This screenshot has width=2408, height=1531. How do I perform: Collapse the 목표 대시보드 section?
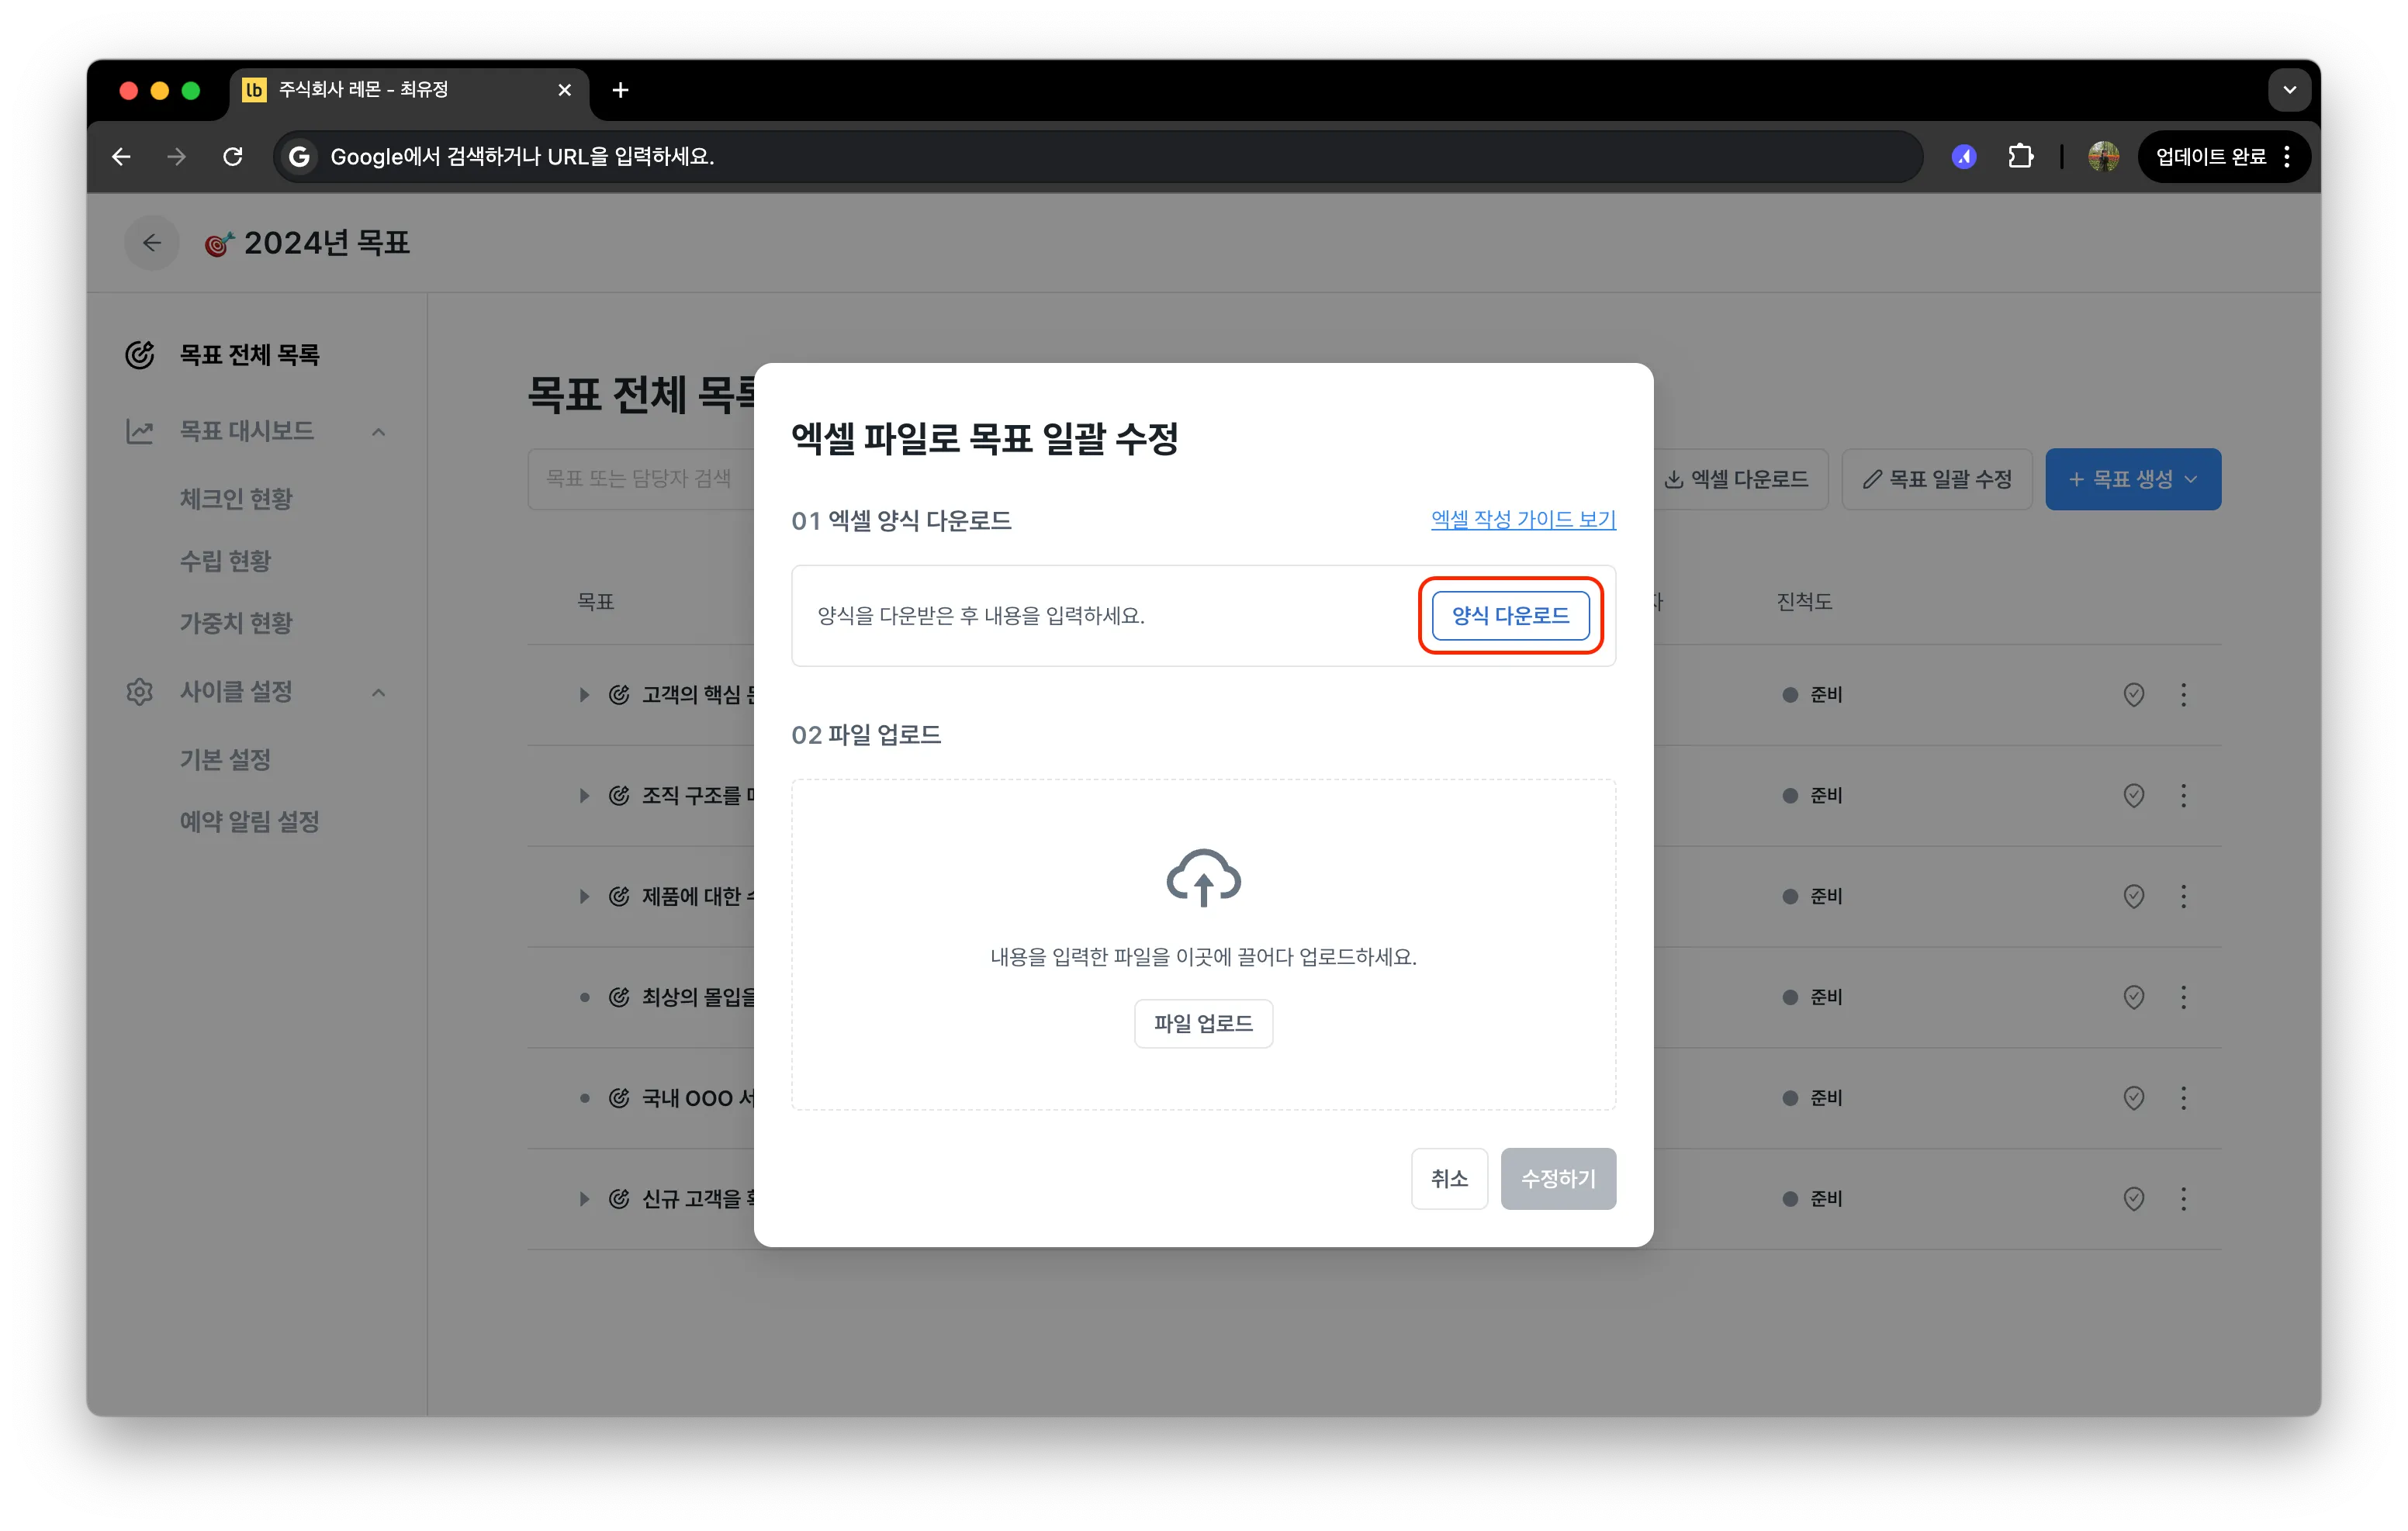[379, 432]
